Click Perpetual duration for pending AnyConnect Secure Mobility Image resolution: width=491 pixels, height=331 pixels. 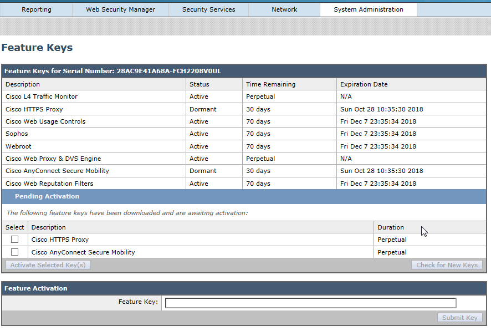pos(392,252)
